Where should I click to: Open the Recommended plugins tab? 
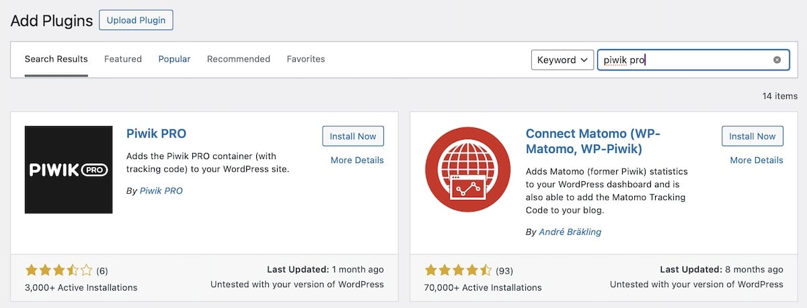pyautogui.click(x=239, y=59)
